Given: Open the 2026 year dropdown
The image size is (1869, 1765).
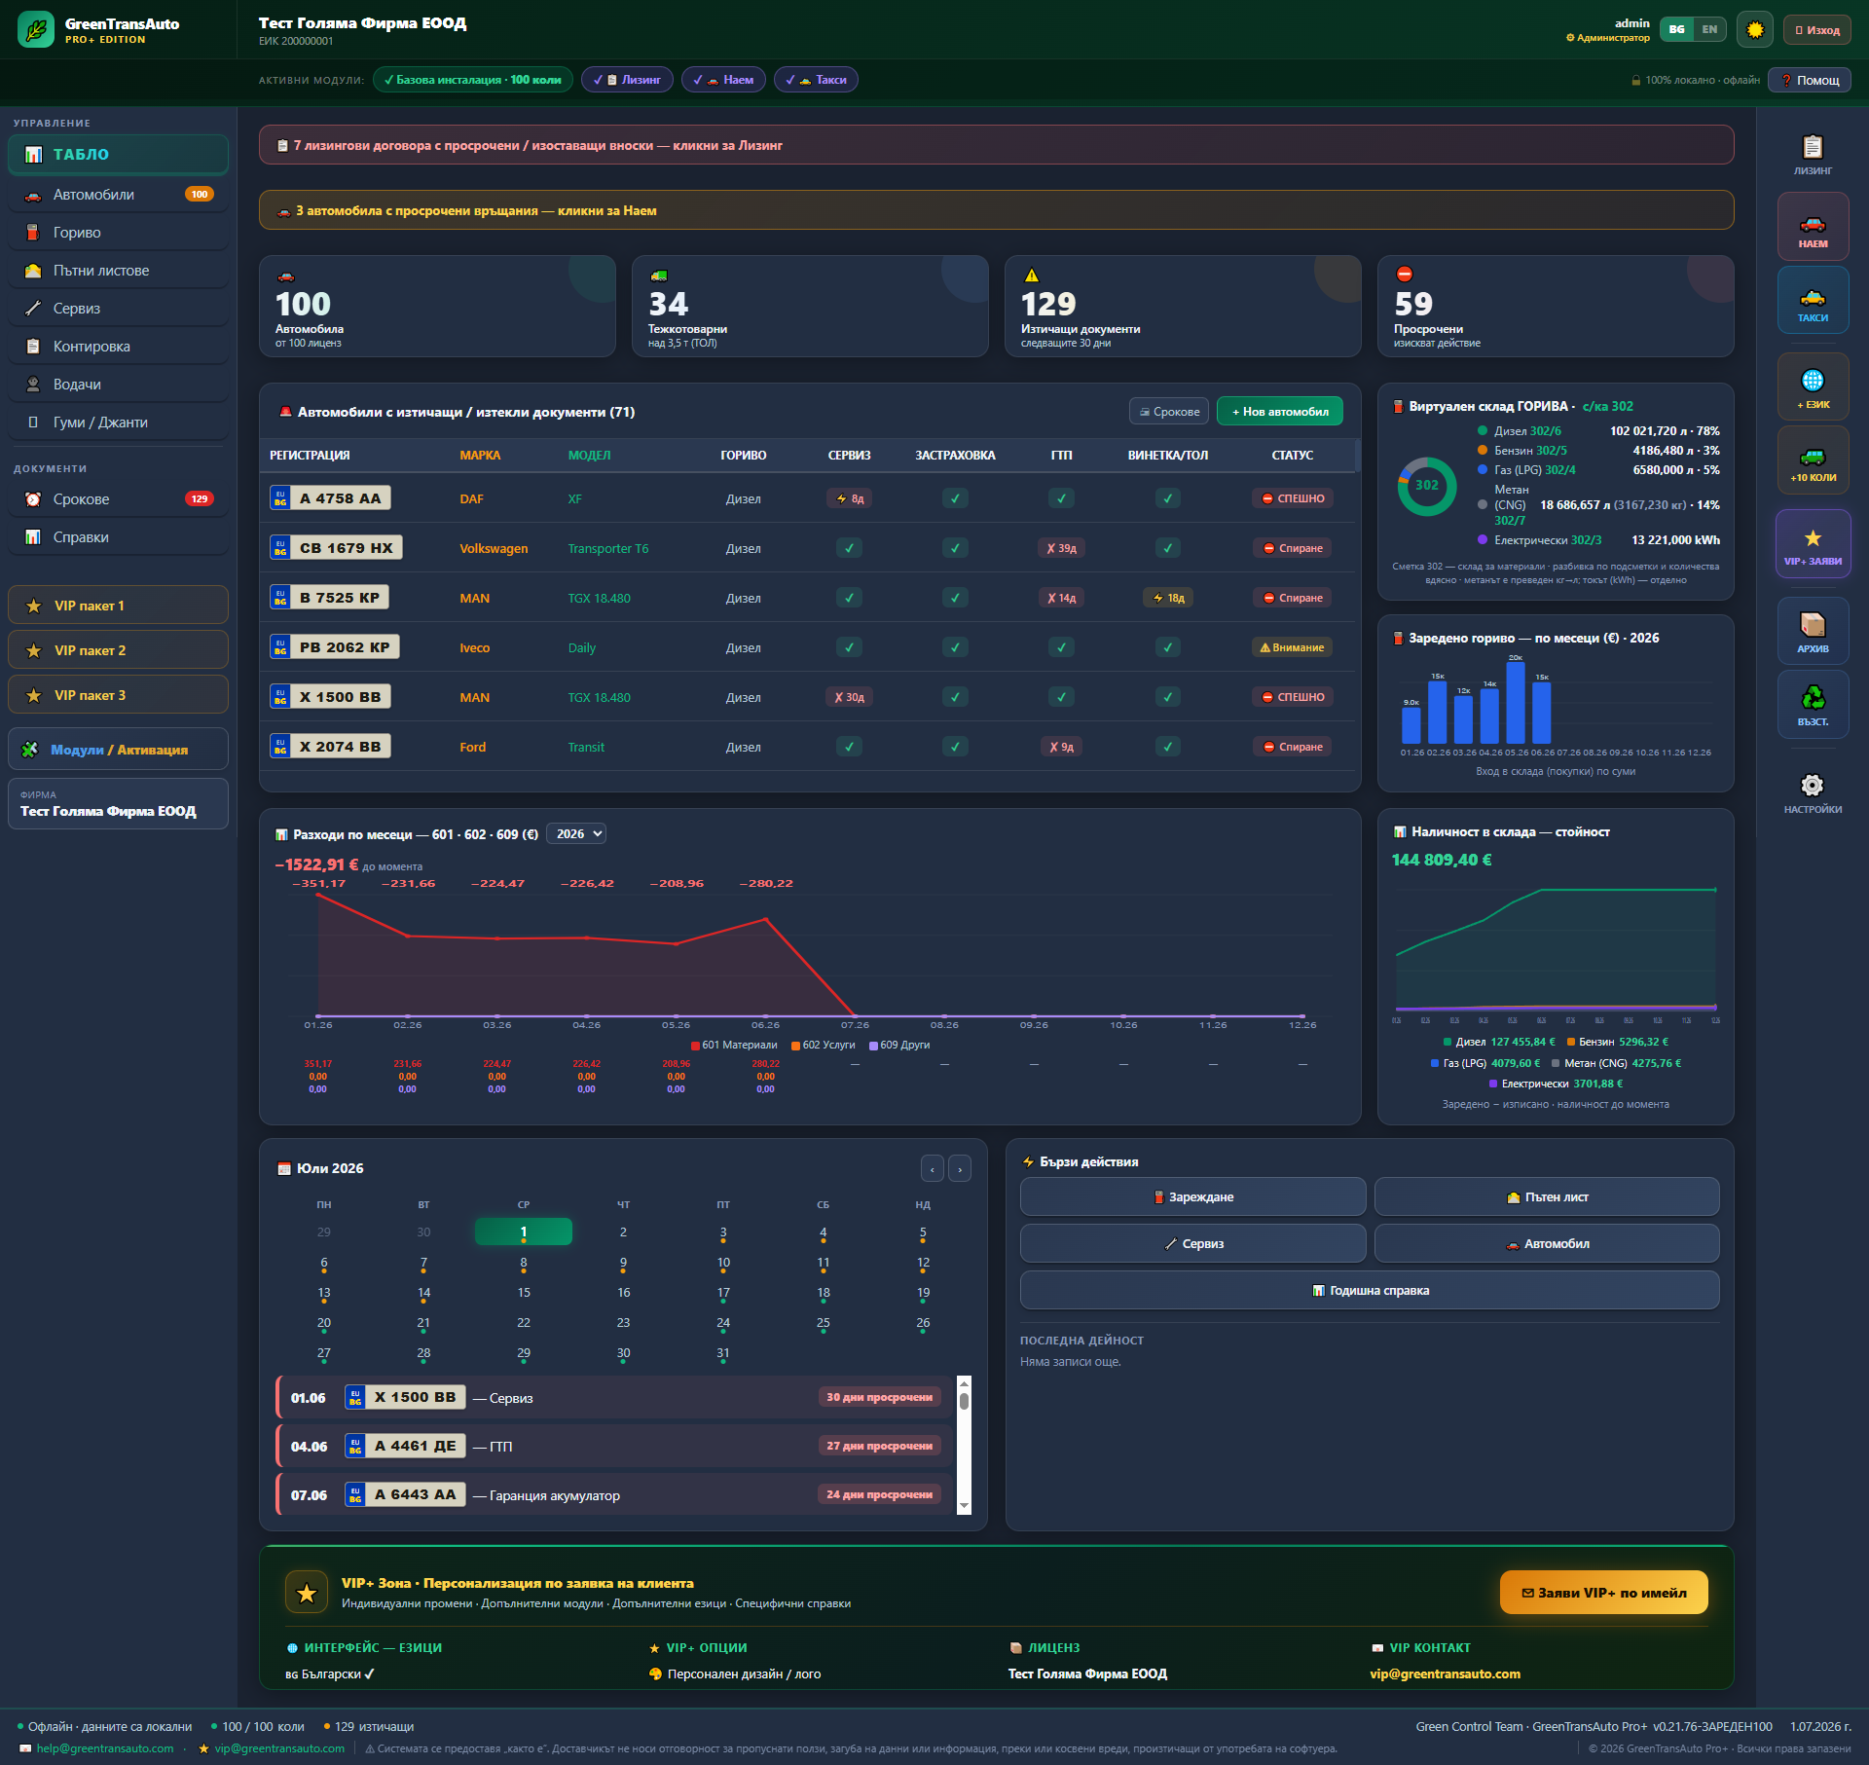Looking at the screenshot, I should click(x=577, y=834).
